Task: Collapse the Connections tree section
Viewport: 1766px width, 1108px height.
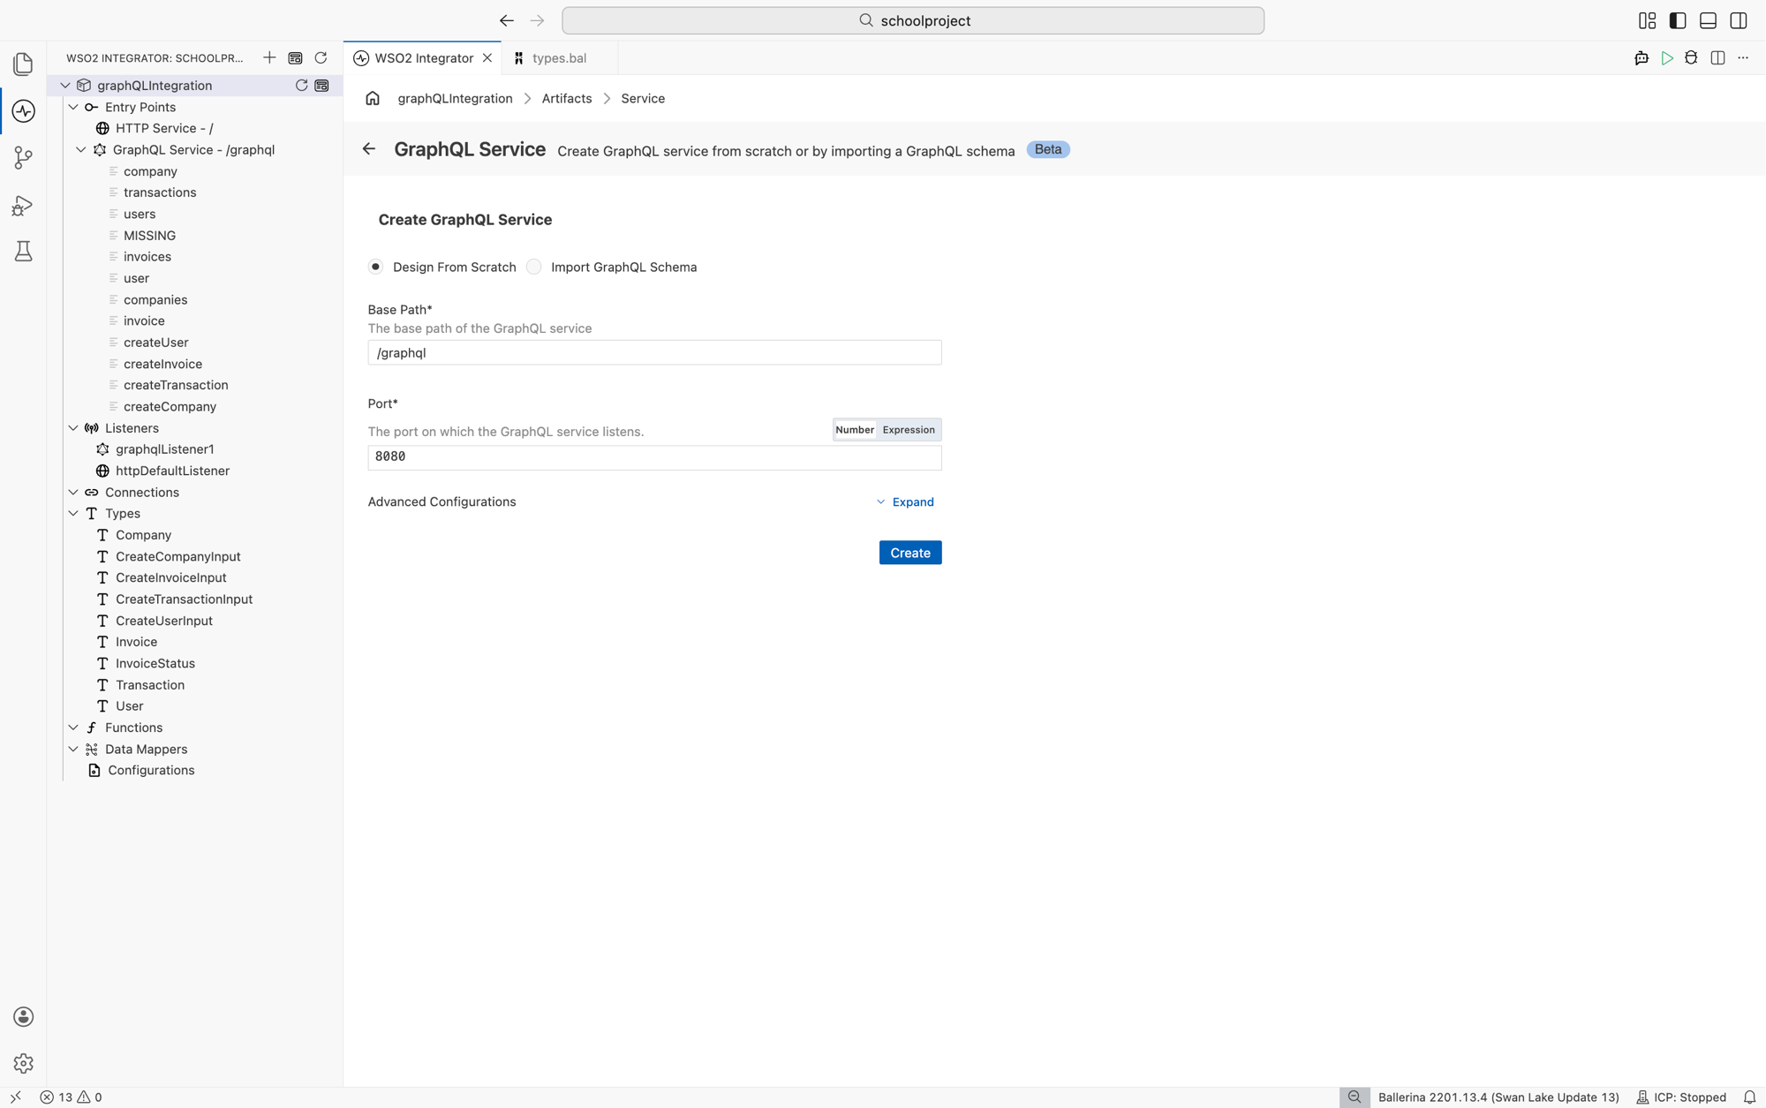Action: 73,493
